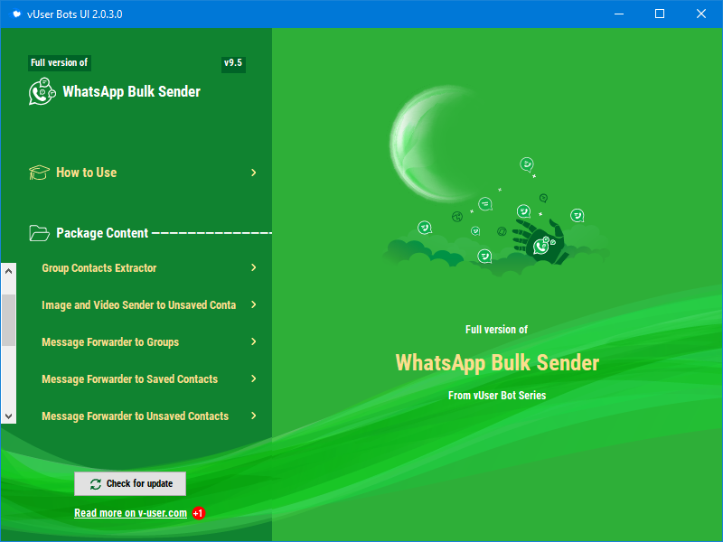The image size is (723, 542).
Task: Open the How to Use section
Action: (86, 173)
